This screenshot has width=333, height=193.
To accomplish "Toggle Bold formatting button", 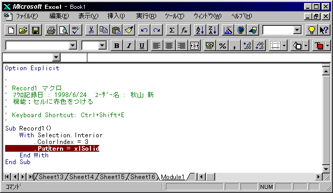I will 116,45.
